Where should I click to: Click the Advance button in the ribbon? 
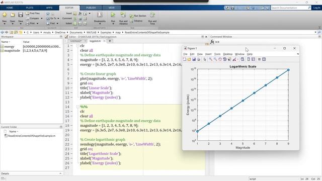[x=136, y=21]
